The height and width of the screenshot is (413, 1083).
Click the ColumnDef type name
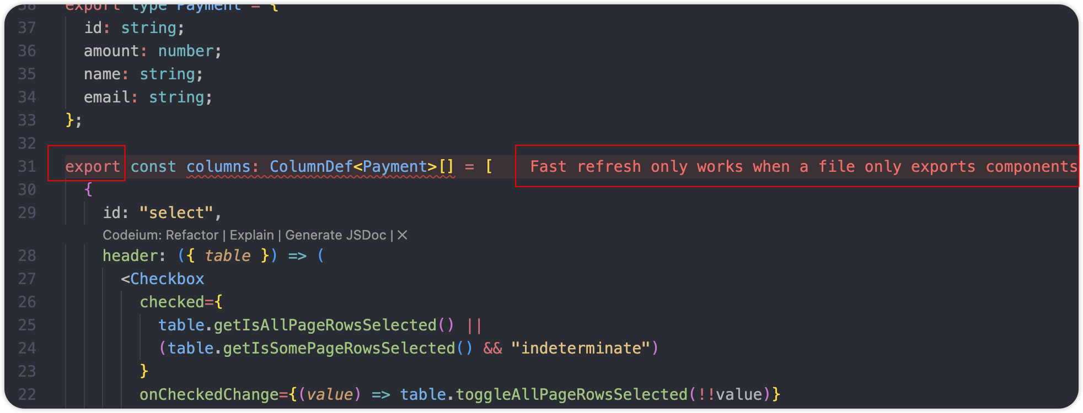(x=310, y=166)
